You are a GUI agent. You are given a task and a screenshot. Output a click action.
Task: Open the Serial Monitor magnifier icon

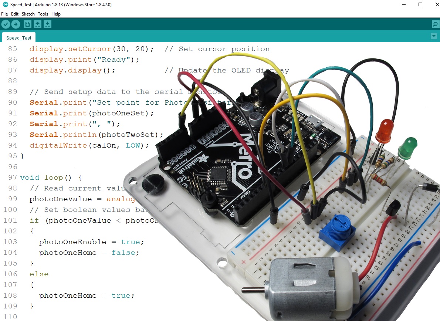click(x=435, y=24)
